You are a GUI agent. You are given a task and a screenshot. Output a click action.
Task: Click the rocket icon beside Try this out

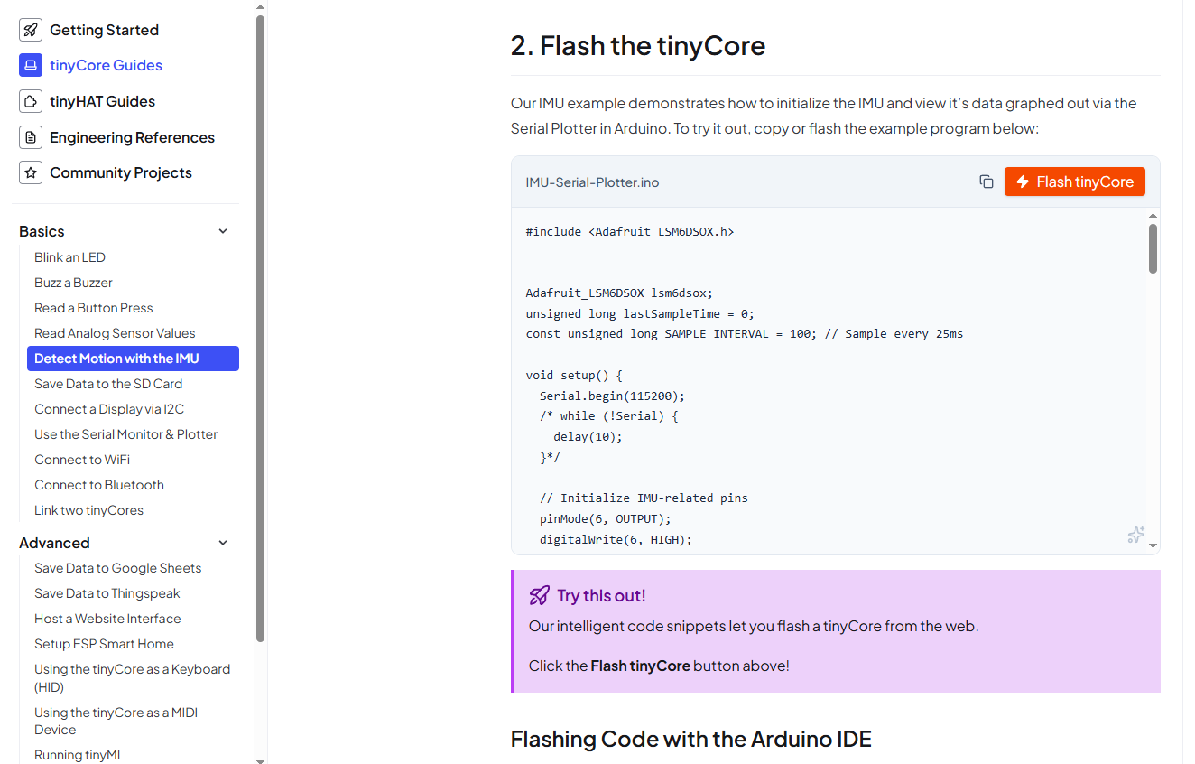539,595
